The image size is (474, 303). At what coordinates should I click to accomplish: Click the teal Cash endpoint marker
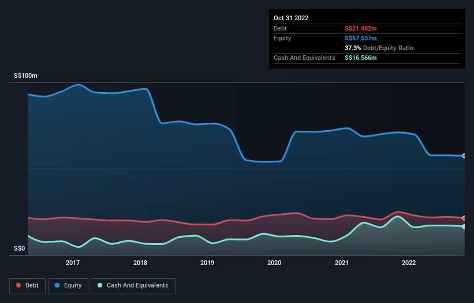pyautogui.click(x=464, y=226)
